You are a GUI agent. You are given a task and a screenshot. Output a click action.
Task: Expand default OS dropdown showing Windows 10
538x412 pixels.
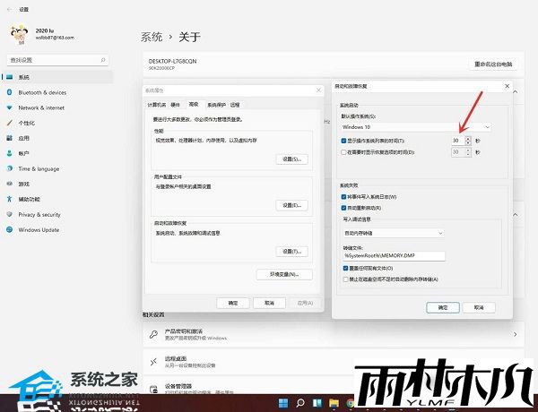point(415,127)
